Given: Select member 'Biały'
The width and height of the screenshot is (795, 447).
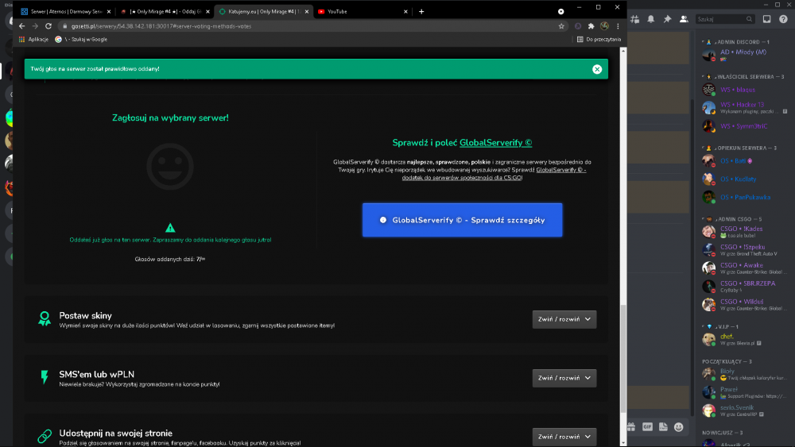Looking at the screenshot, I should point(744,374).
